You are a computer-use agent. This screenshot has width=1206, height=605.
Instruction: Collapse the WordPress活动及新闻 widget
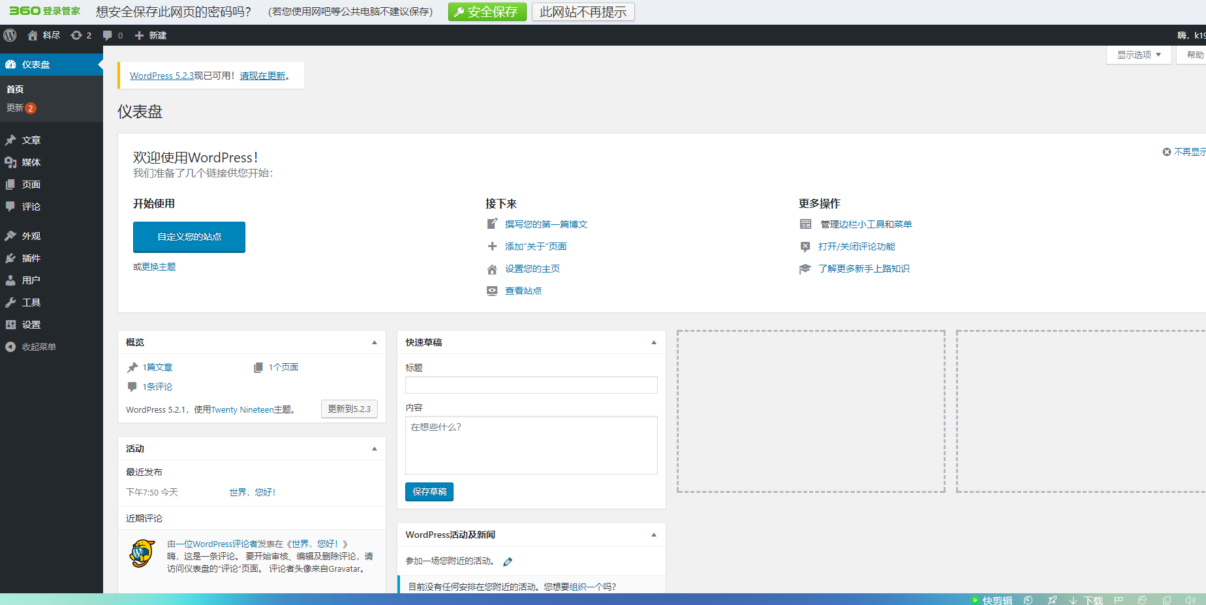tap(654, 535)
